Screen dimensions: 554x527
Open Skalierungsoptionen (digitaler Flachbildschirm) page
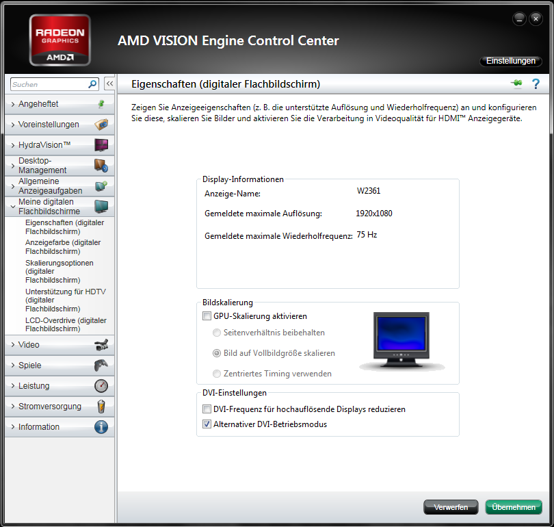click(60, 271)
